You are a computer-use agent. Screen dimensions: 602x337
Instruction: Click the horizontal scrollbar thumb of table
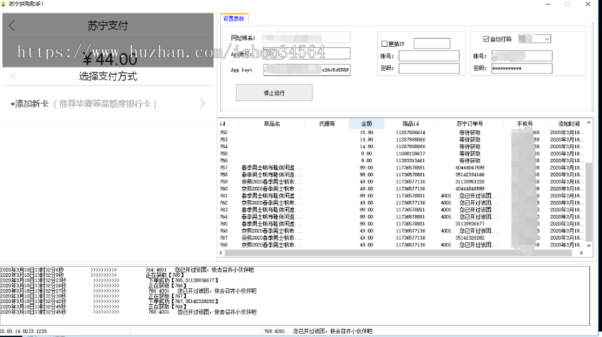coord(398,253)
